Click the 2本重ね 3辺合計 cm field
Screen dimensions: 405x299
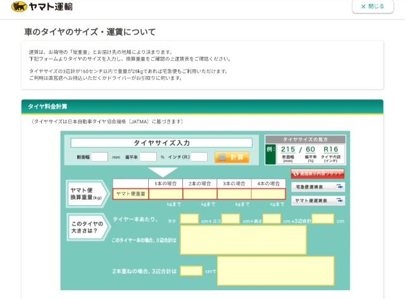191,270
